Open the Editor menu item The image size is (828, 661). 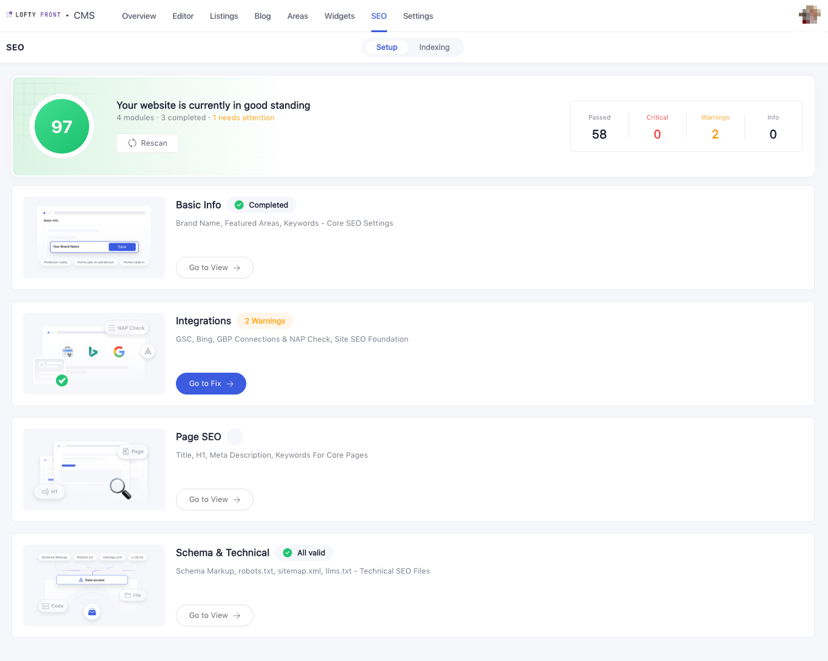pyautogui.click(x=183, y=16)
